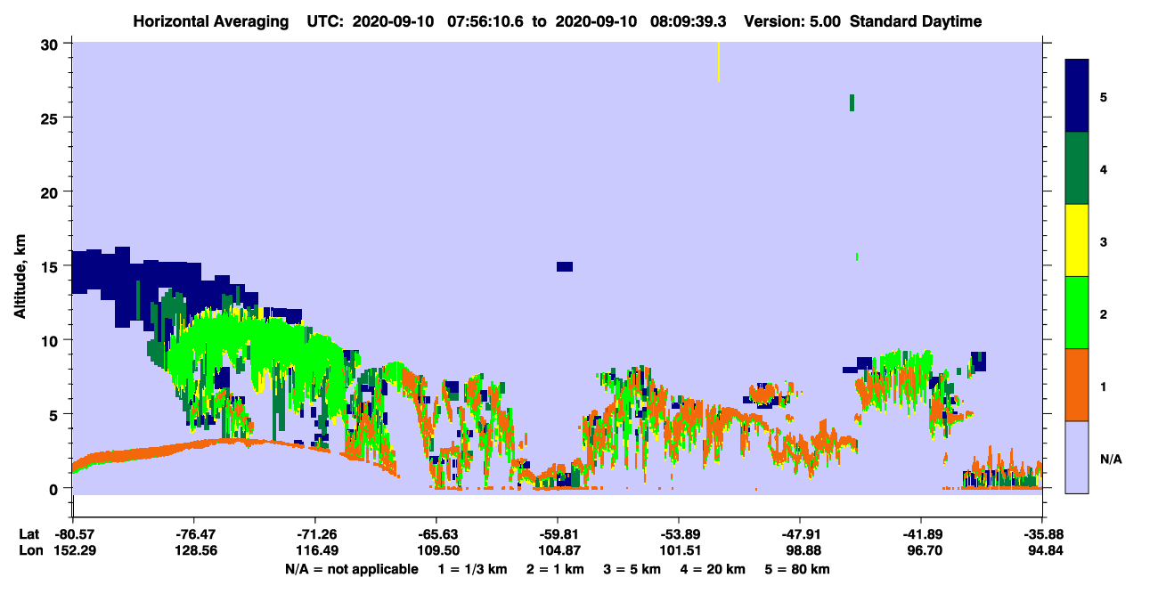The height and width of the screenshot is (594, 1158).
Task: Click the latitude value -71.26
Action: [x=315, y=534]
